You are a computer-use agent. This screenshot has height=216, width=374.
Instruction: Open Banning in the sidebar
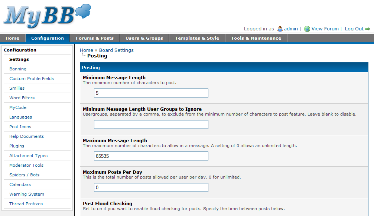tap(18, 69)
